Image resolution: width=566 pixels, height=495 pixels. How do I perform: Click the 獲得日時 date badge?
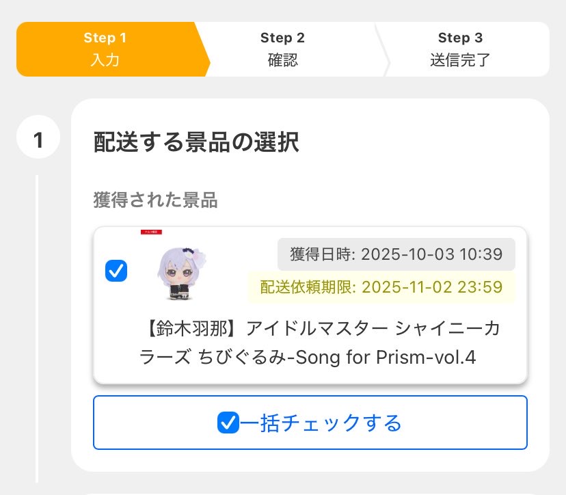coord(396,255)
